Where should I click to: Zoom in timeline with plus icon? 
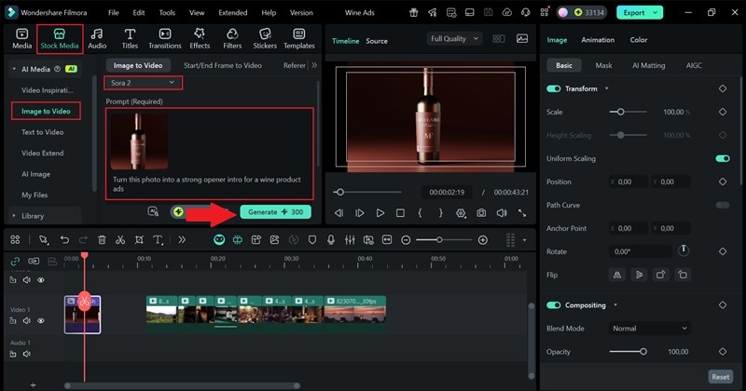[x=482, y=240]
